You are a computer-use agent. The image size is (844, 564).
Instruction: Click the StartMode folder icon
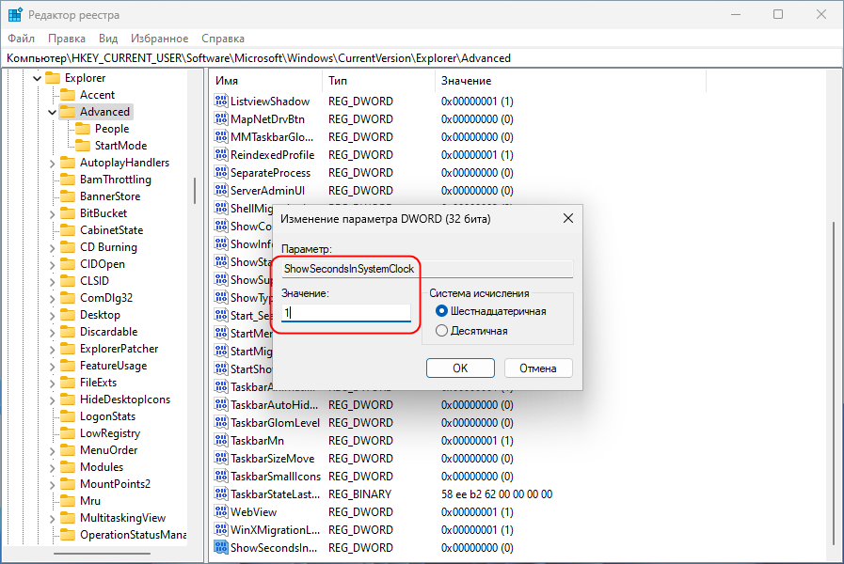(x=83, y=145)
